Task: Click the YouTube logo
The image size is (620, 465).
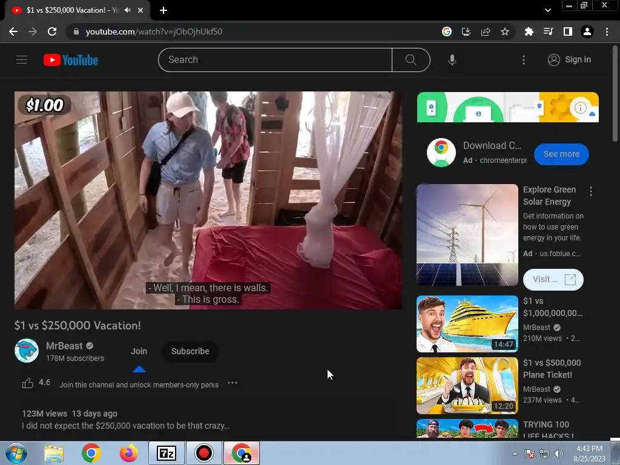Action: 71,60
